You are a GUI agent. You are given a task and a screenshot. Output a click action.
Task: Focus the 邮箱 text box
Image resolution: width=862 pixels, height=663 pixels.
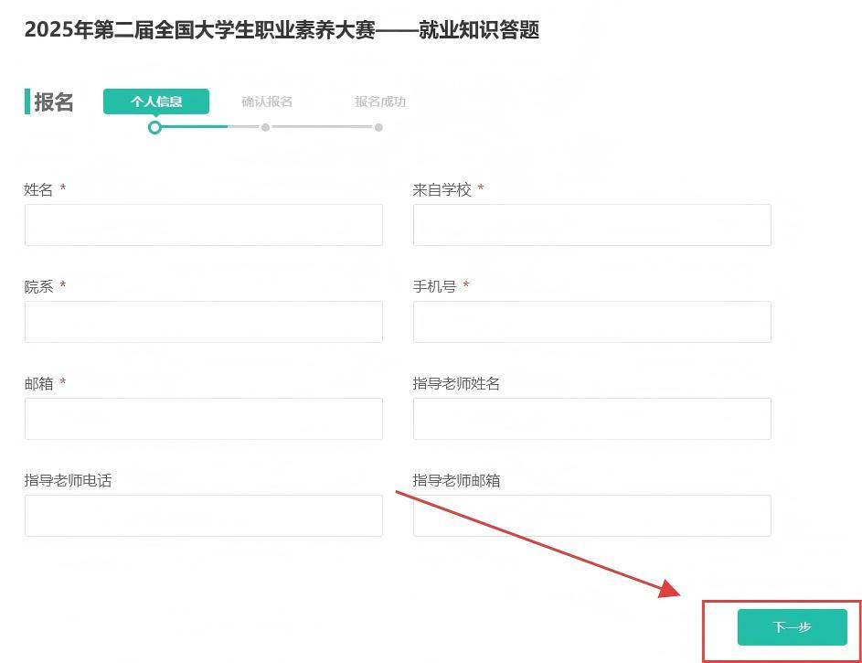203,419
